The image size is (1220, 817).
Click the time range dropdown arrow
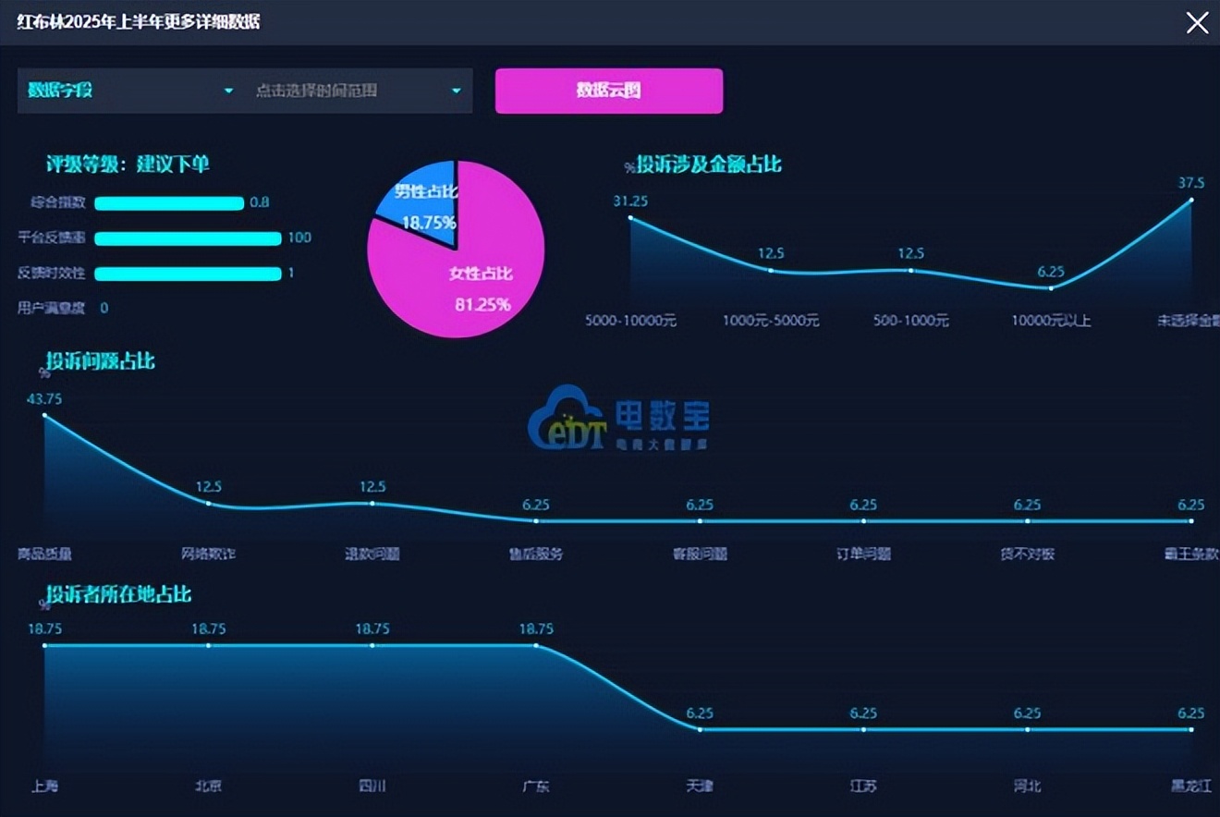click(x=456, y=91)
